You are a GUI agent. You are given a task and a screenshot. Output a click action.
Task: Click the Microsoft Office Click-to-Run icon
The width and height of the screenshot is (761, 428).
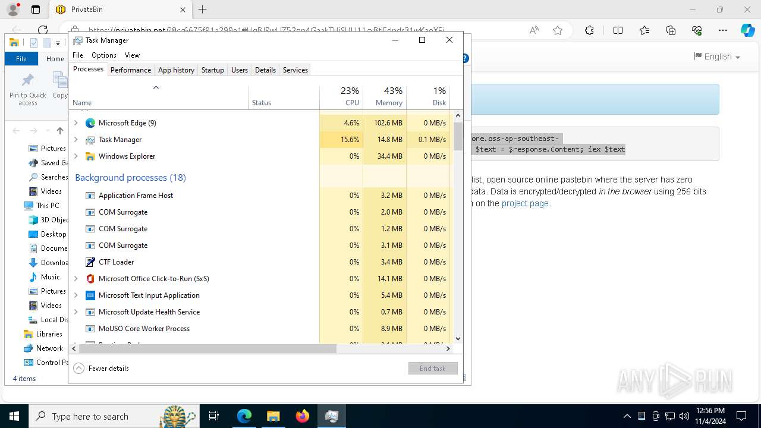[x=90, y=279]
